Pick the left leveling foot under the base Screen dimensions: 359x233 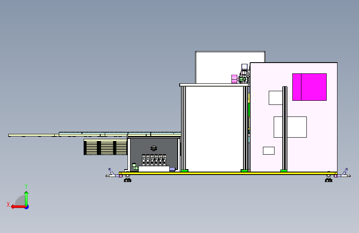(x=128, y=178)
